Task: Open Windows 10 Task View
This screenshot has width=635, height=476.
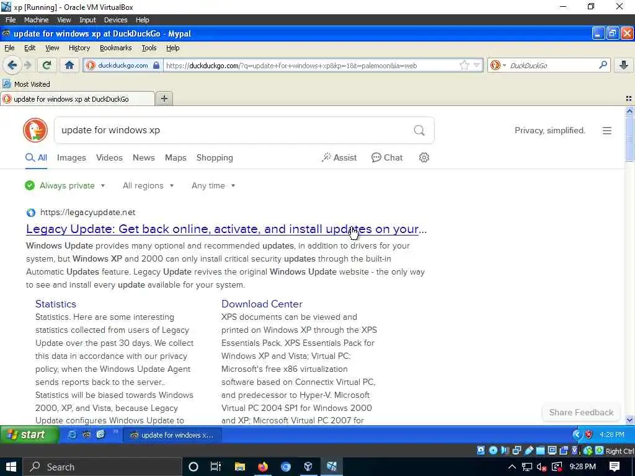Action: pos(216,467)
